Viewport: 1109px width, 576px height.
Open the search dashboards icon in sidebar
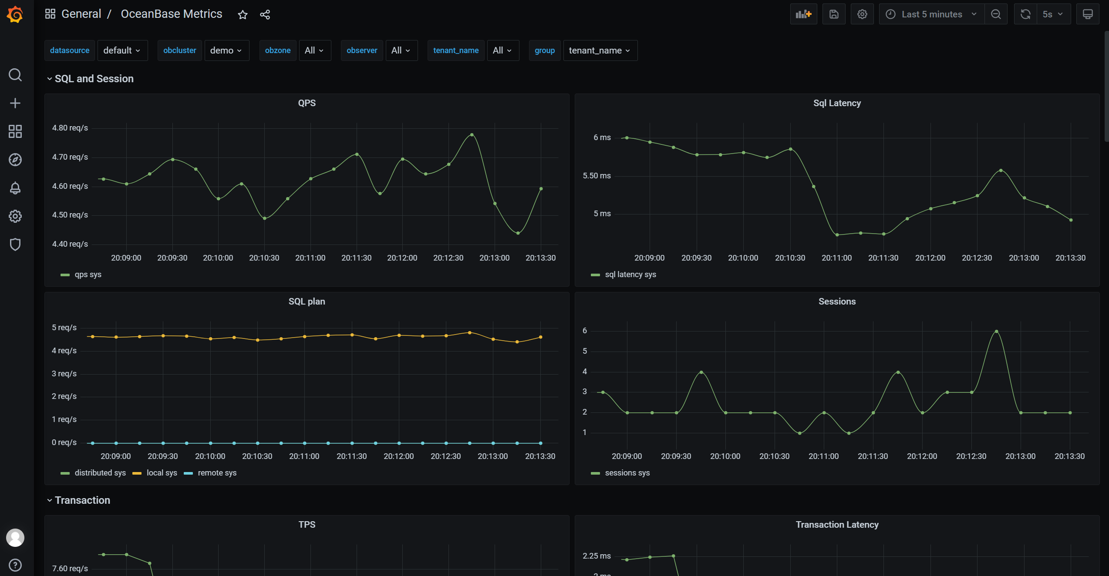15,75
